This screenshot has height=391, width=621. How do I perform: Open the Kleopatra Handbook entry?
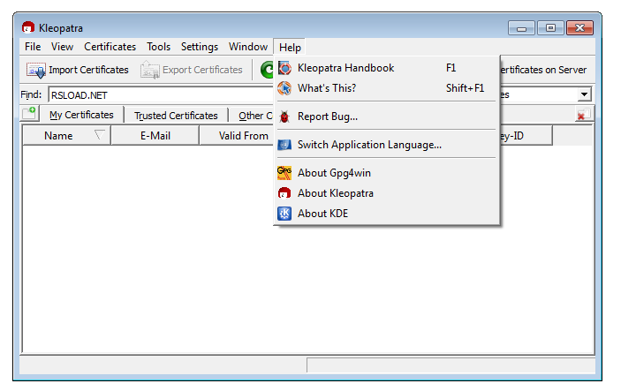[x=386, y=68]
